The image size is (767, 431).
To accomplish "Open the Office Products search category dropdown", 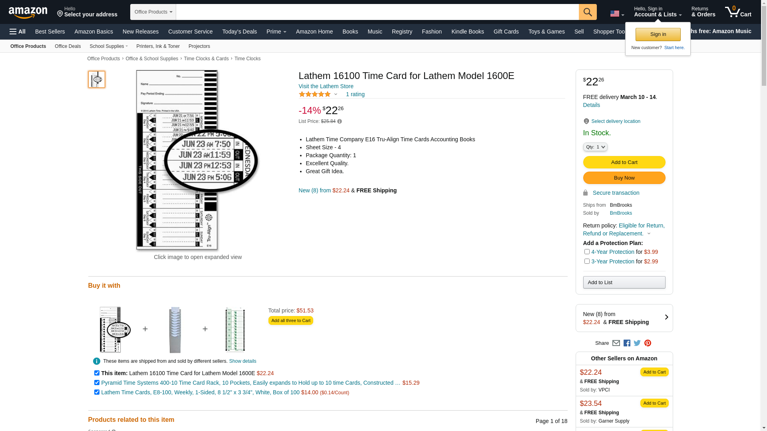I will (153, 12).
